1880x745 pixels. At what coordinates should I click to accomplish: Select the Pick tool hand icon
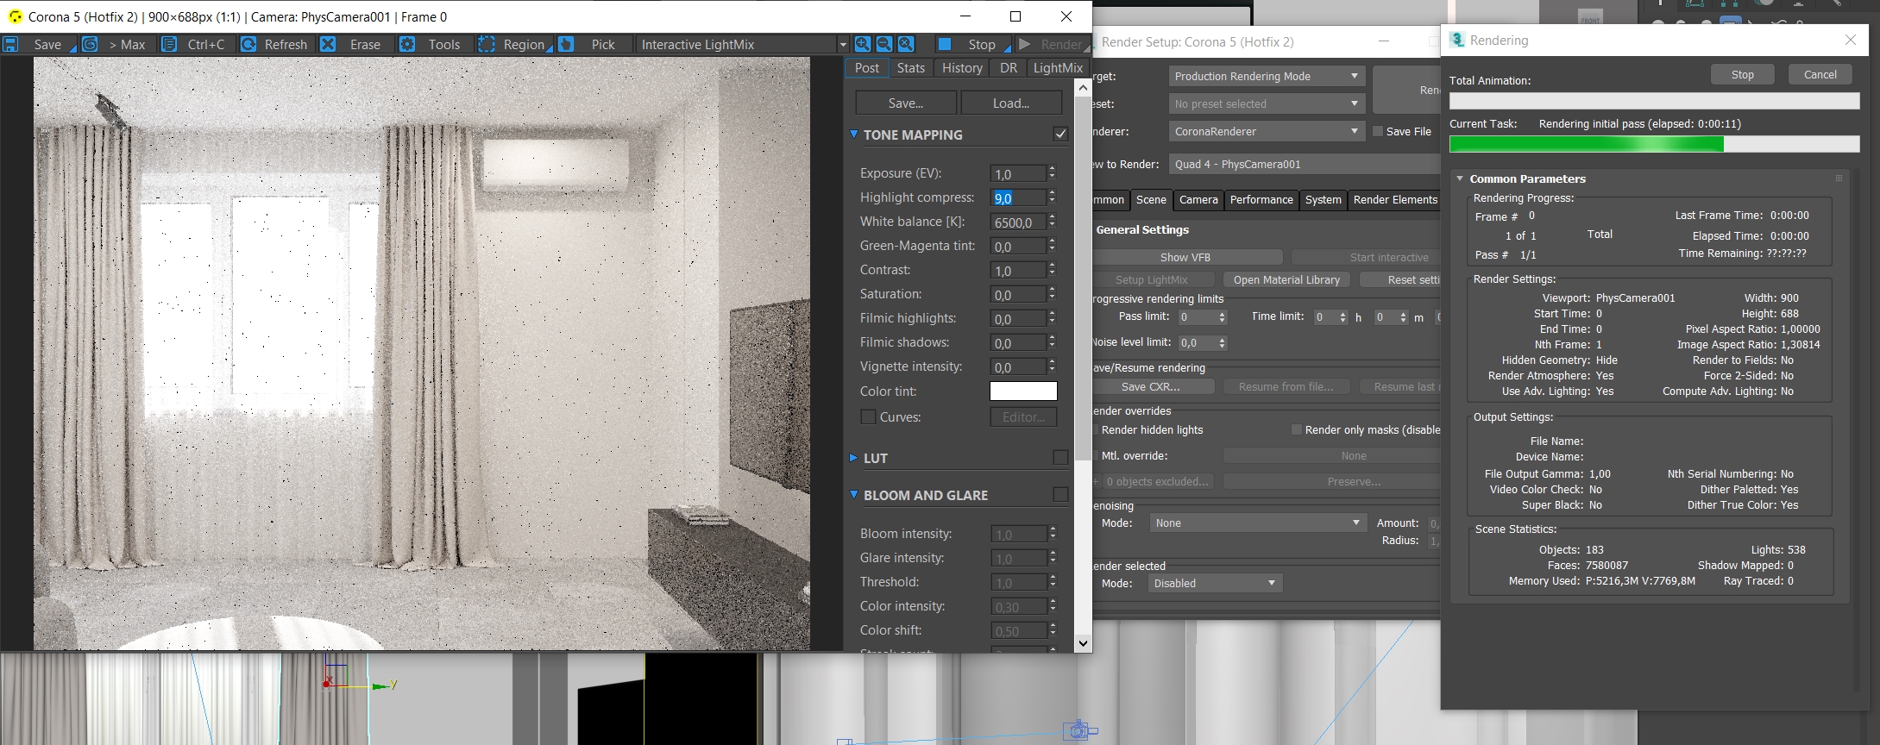[566, 45]
